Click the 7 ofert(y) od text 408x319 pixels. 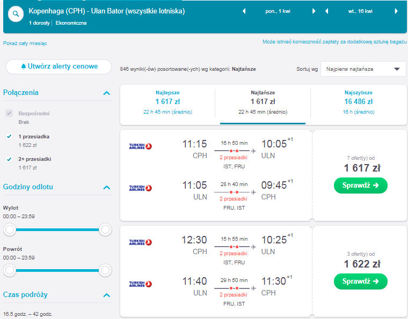point(361,158)
